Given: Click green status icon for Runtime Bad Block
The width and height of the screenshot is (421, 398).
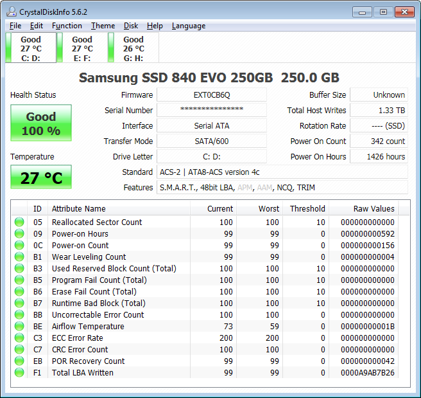Looking at the screenshot, I should 19,303.
